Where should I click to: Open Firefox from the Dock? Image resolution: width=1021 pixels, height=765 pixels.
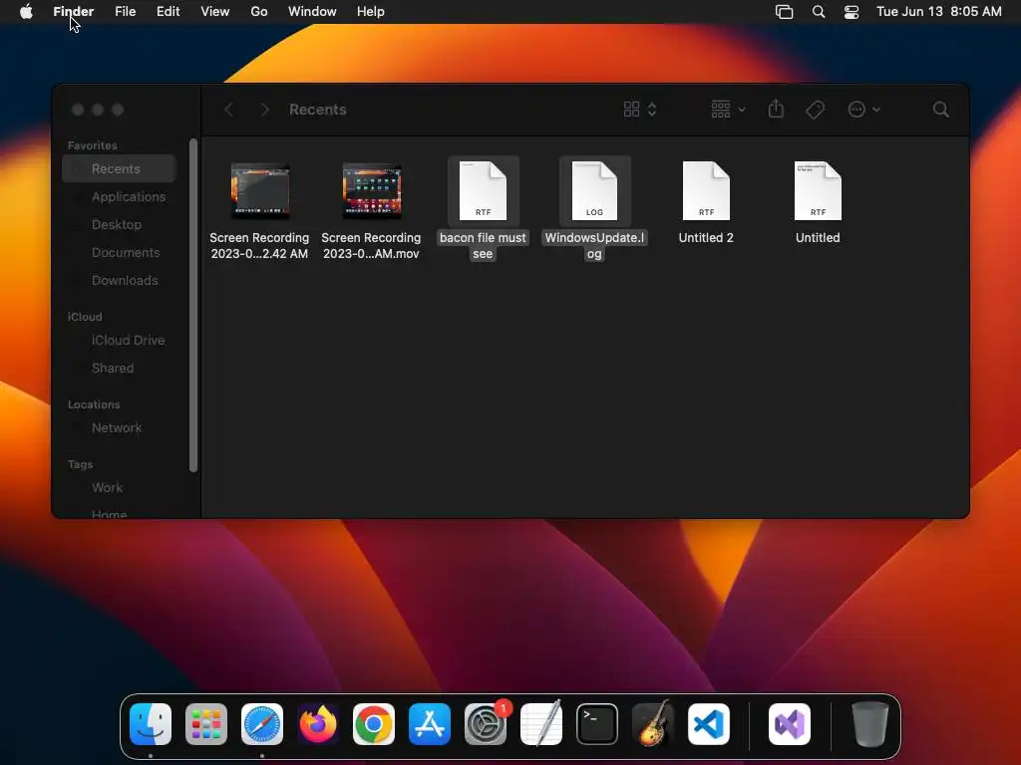tap(318, 724)
